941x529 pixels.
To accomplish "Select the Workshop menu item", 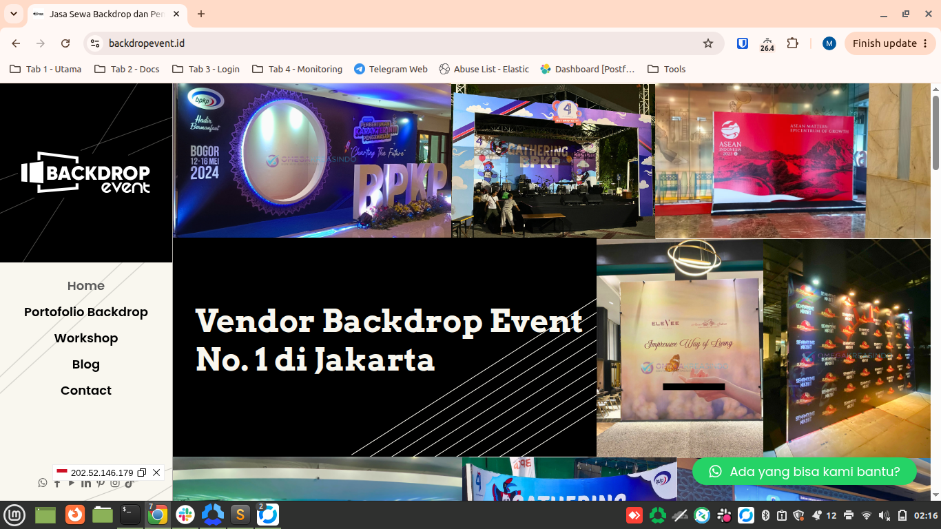I will click(x=86, y=338).
